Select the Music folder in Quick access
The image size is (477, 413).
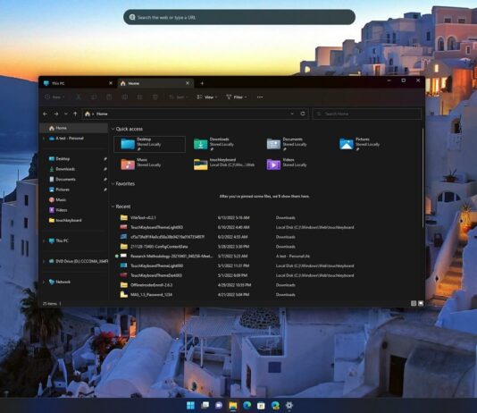click(150, 164)
